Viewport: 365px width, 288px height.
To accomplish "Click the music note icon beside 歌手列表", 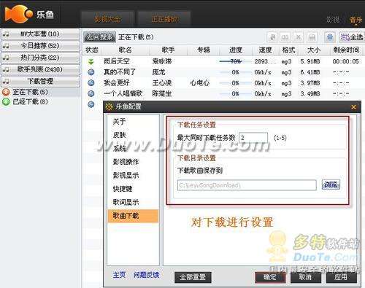I will pyautogui.click(x=7, y=69).
